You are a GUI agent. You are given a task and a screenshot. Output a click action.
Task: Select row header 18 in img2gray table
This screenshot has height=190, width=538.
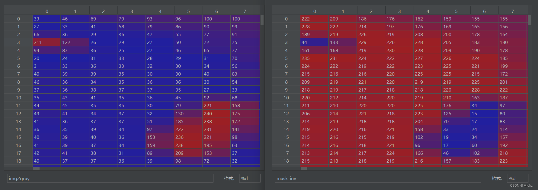pos(18,161)
